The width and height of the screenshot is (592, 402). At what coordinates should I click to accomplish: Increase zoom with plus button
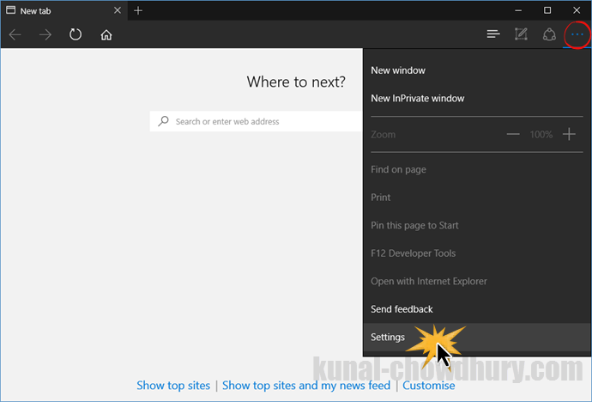click(x=569, y=134)
